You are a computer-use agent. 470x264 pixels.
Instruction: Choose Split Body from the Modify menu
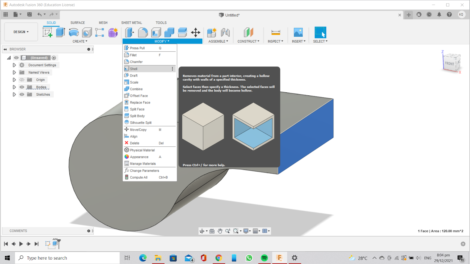click(x=150, y=116)
